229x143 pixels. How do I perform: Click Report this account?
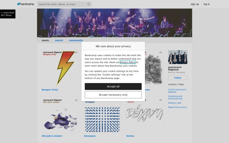coord(177,107)
